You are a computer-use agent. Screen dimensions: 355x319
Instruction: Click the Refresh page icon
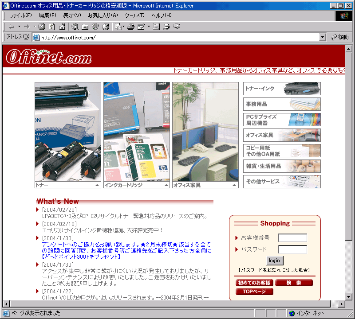pos(52,27)
